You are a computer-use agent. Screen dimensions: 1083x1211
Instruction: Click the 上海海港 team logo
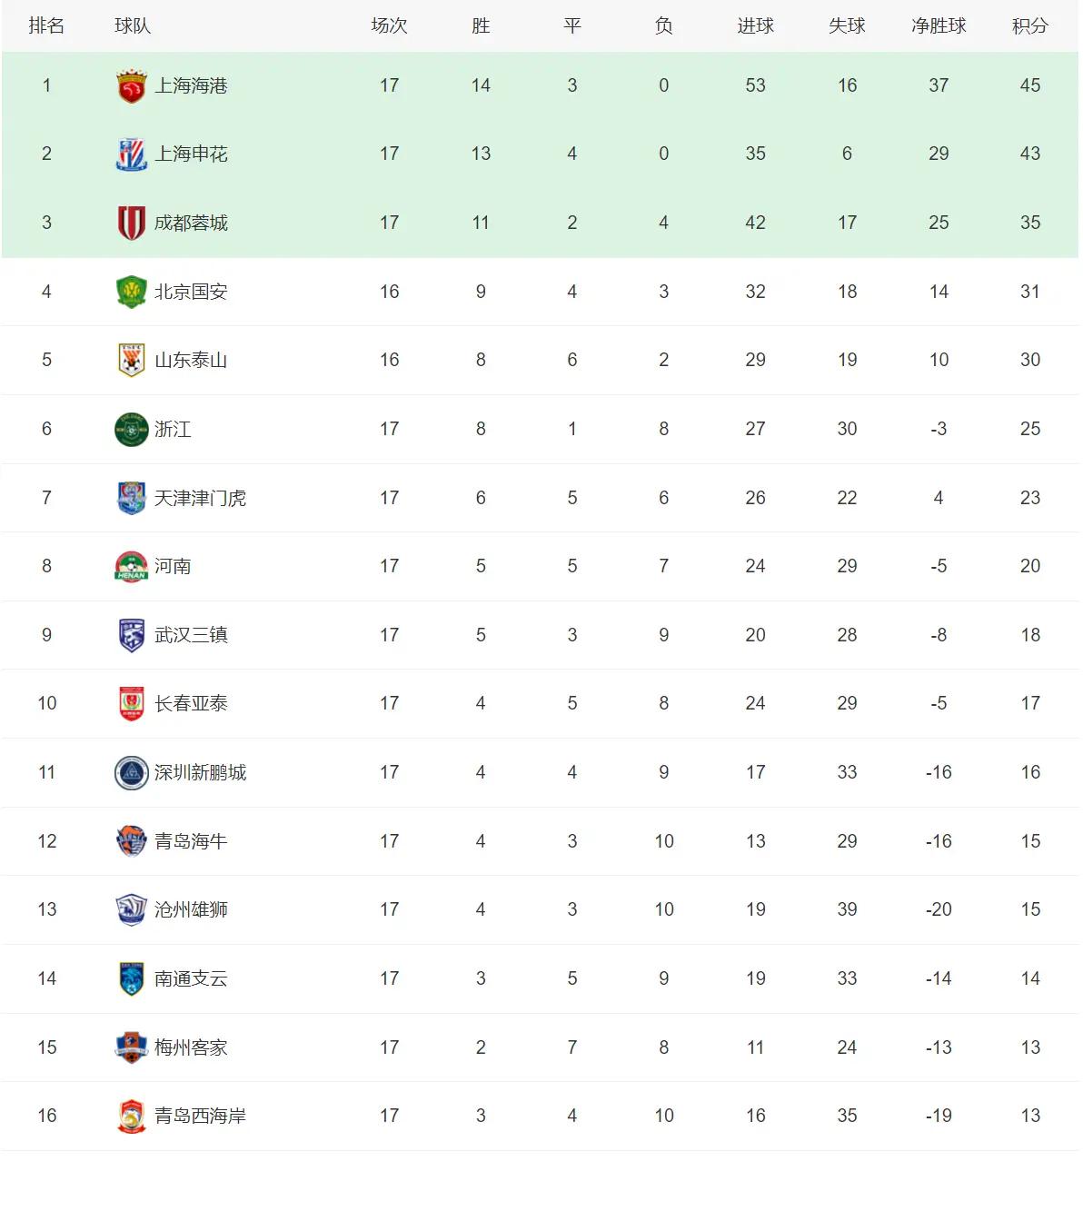[132, 85]
